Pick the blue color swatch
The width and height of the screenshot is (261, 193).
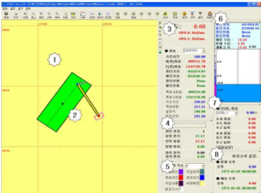click(202, 178)
